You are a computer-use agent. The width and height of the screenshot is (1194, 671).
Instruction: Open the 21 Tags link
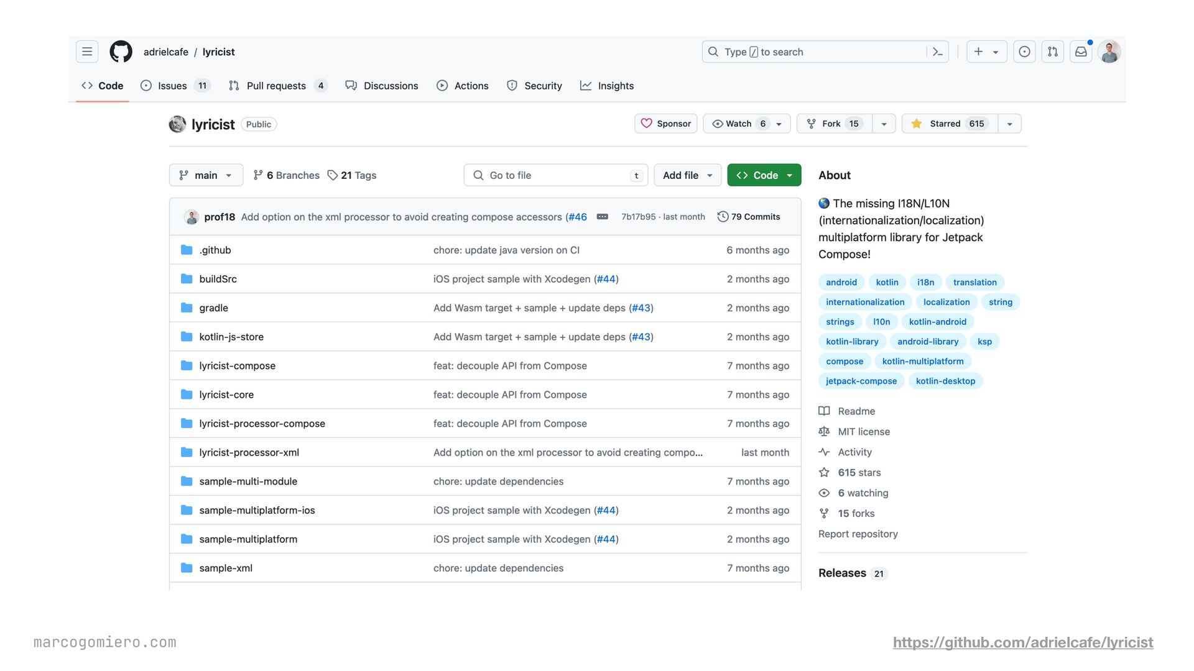point(352,175)
